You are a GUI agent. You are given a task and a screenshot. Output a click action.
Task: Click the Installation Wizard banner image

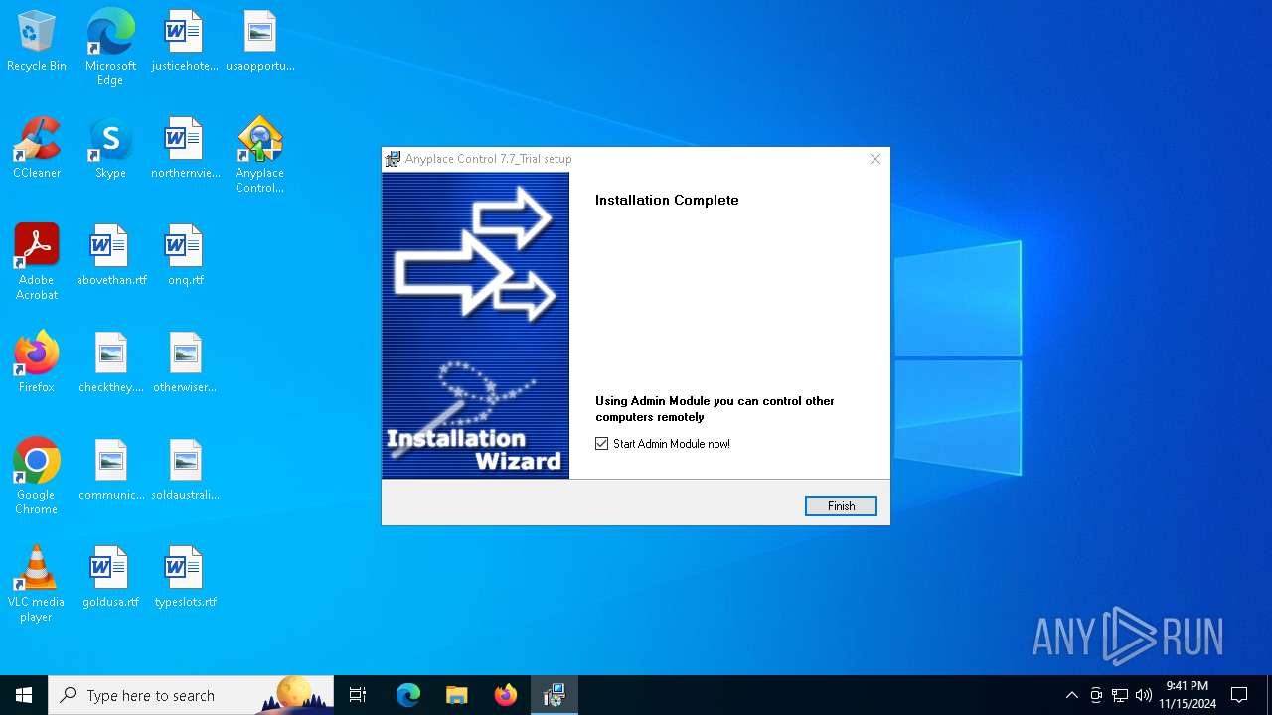coord(476,326)
